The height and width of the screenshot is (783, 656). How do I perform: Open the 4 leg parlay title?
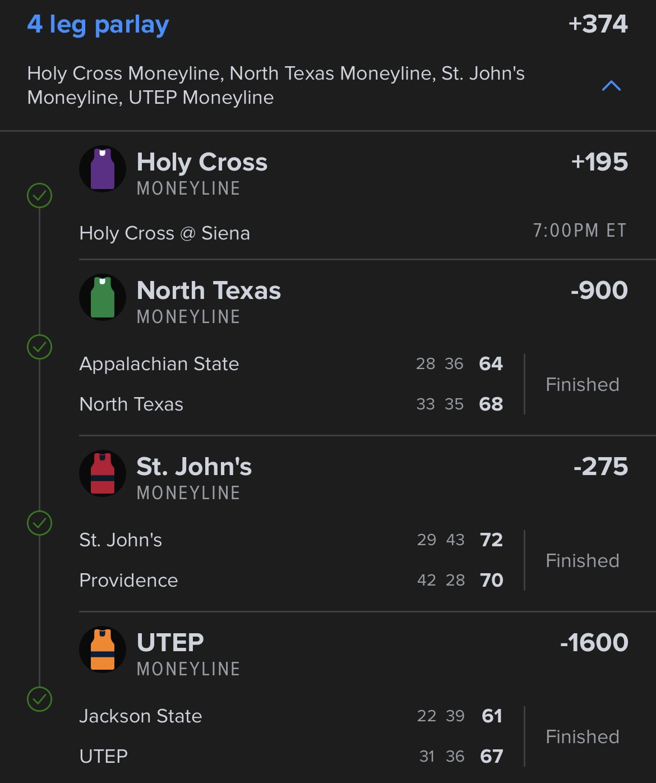(98, 25)
